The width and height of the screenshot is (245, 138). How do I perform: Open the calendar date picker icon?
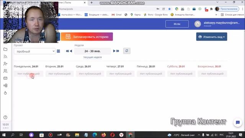coord(58,51)
